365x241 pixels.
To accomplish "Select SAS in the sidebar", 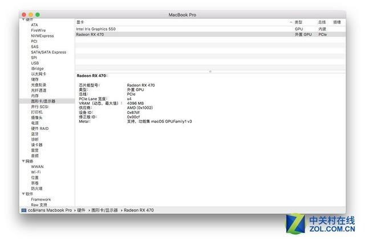I will (35, 47).
